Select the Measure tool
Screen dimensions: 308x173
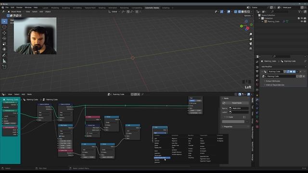pyautogui.click(x=4, y=61)
